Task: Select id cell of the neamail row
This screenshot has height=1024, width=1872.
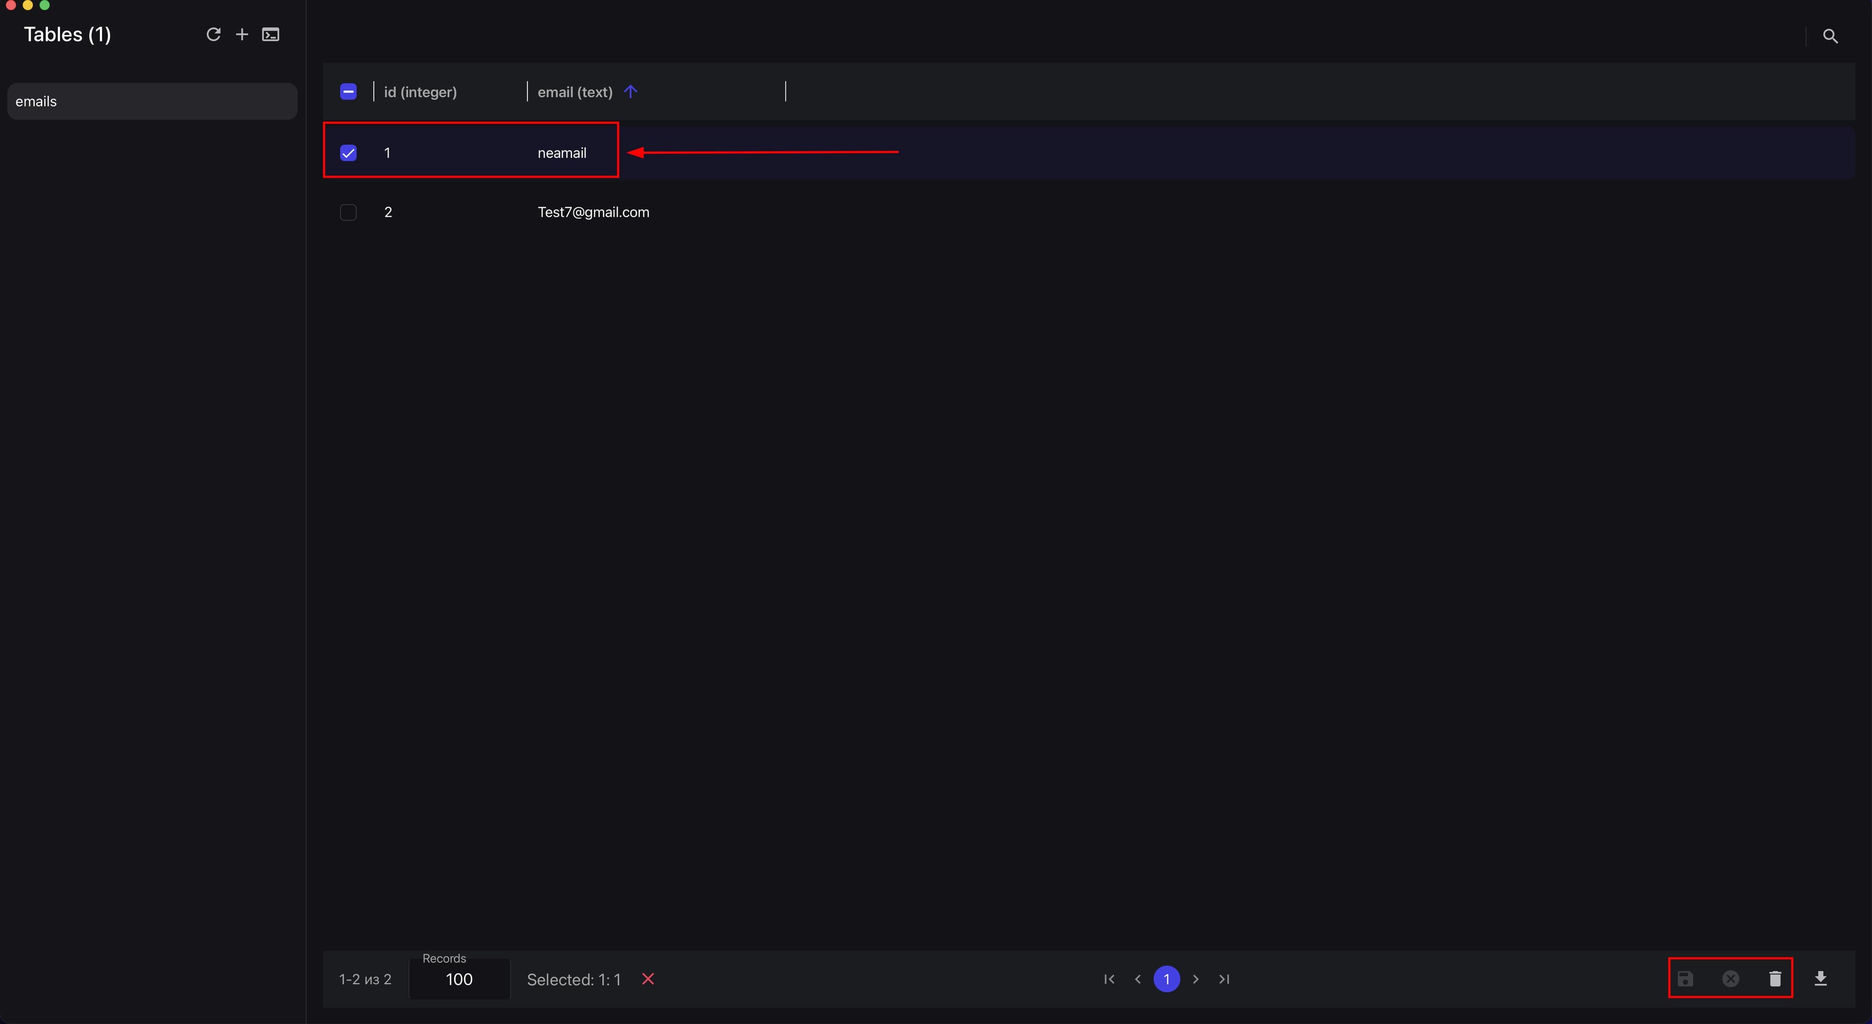Action: point(388,152)
